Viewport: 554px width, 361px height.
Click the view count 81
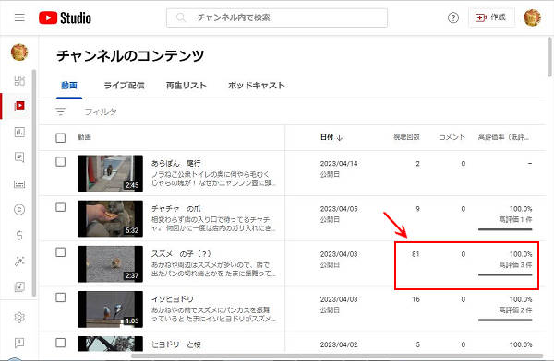(x=415, y=254)
